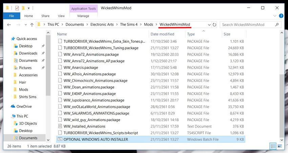Expand the address bar history dropdown
The image size is (288, 153).
(209, 25)
